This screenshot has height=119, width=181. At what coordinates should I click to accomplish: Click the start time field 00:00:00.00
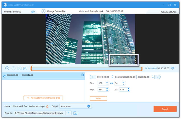coord(103,77)
